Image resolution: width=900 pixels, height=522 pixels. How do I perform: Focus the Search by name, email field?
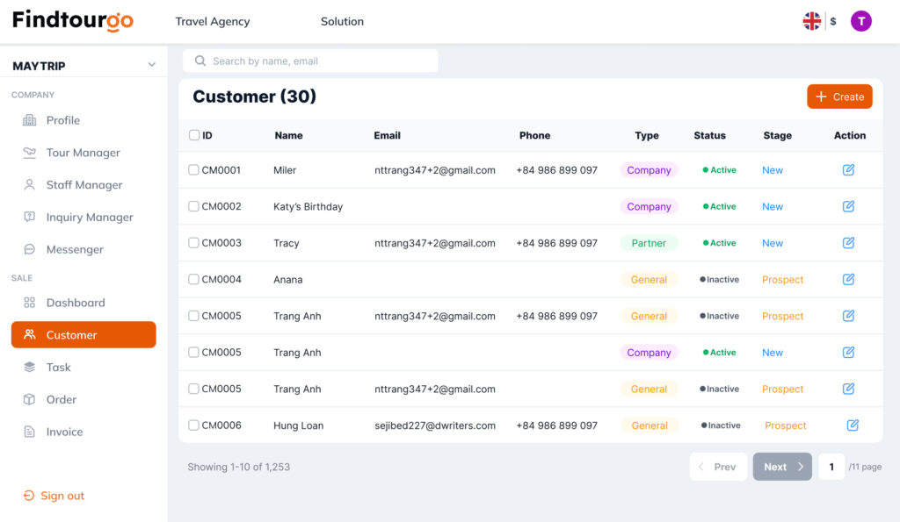coord(316,61)
